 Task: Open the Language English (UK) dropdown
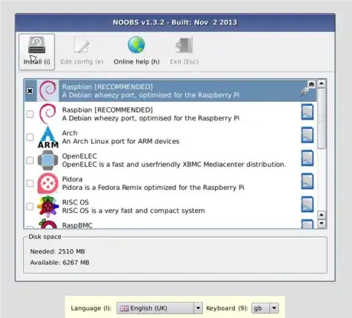pyautogui.click(x=159, y=308)
